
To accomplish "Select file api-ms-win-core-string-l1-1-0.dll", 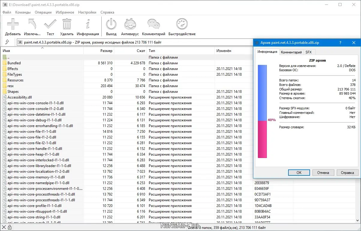I will 34,217.
